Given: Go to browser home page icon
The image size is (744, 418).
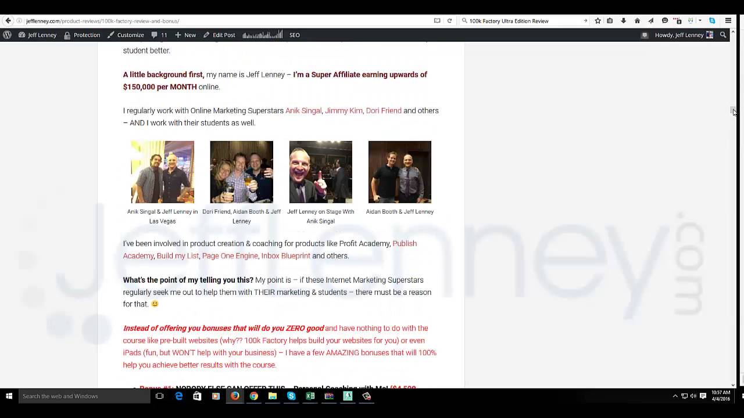Looking at the screenshot, I should coord(637,21).
